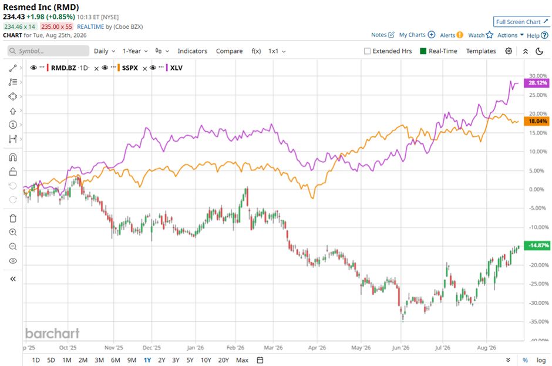
Task: Select the 20Y period tab
Action: pos(224,360)
